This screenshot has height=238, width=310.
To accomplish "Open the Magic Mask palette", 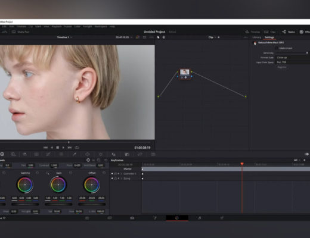I will click(x=113, y=154).
